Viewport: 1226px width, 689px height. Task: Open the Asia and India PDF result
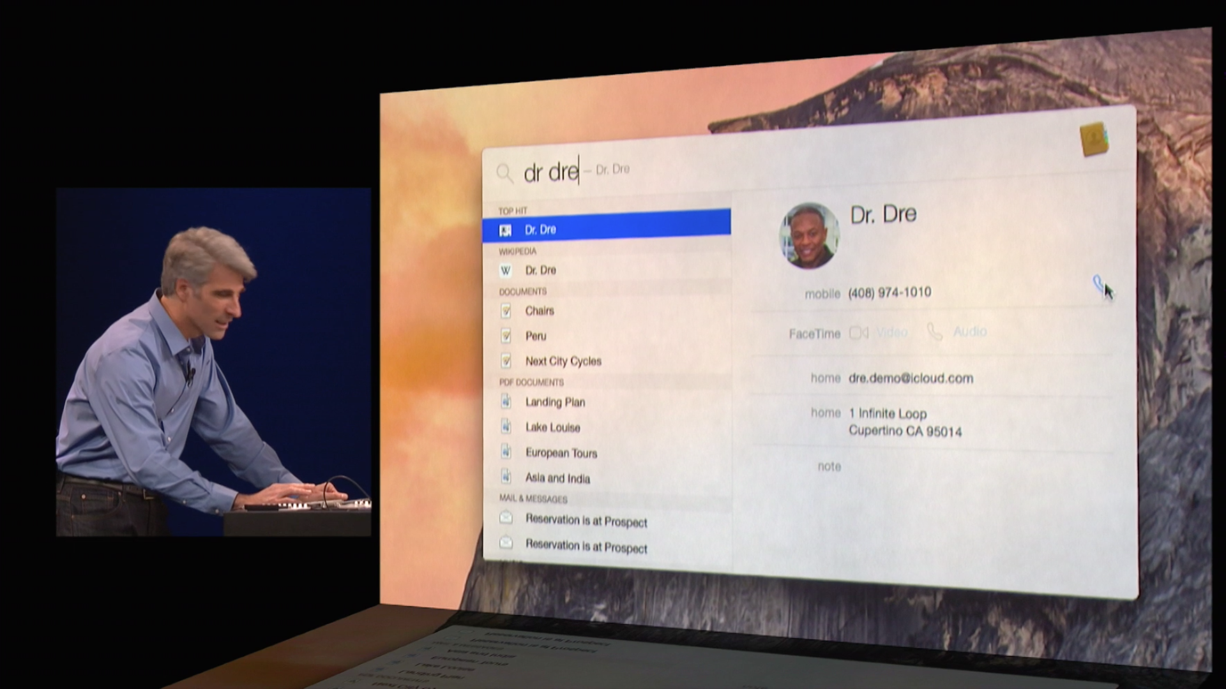[606, 478]
